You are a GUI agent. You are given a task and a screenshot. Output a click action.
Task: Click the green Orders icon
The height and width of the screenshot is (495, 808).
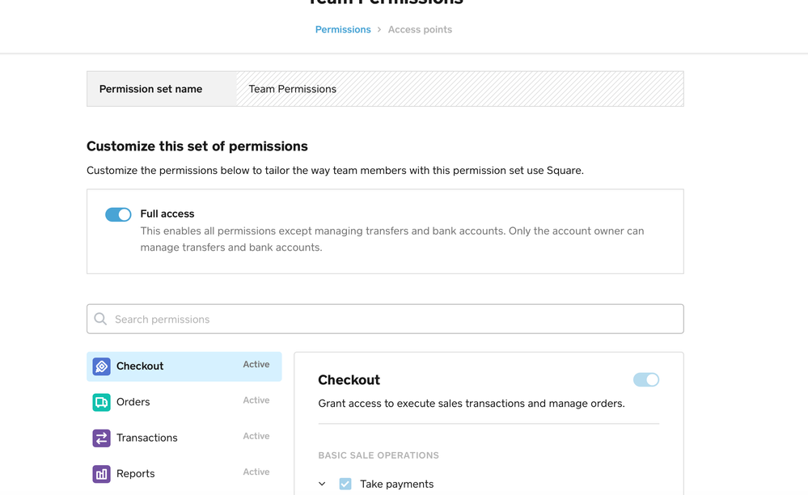(101, 402)
